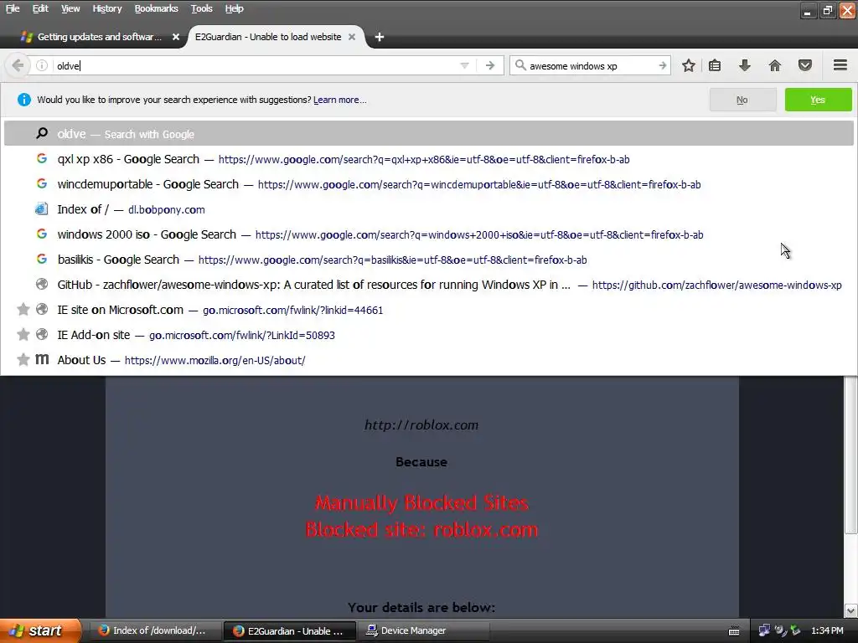
Task: Click the Pocket icon in toolbar
Action: click(x=805, y=65)
